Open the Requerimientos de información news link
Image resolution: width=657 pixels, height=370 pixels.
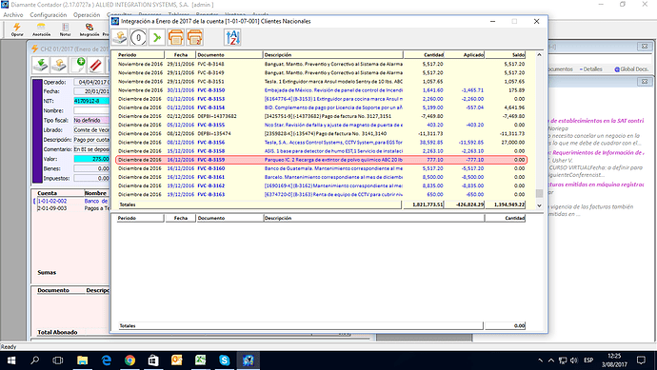click(598, 153)
